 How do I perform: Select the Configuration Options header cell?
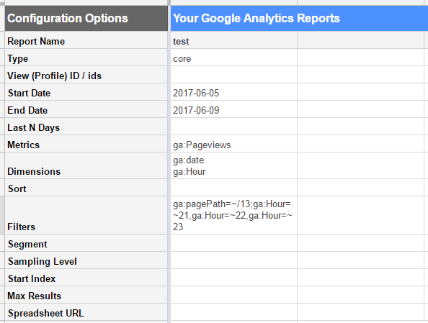click(x=86, y=18)
